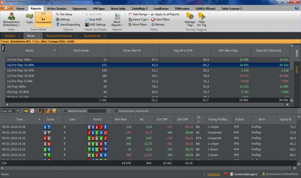This screenshot has height=178, width=301.
Task: Open the Settings gear option
Action: pyautogui.click(x=63, y=19)
